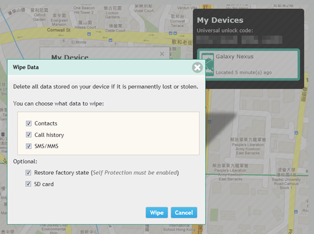Click the Wipe Data dialog title
Viewport: 314px width, 234px height.
26,67
